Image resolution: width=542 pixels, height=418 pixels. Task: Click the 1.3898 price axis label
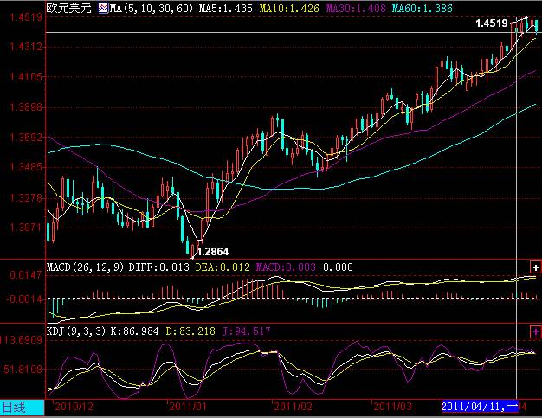tap(26, 107)
